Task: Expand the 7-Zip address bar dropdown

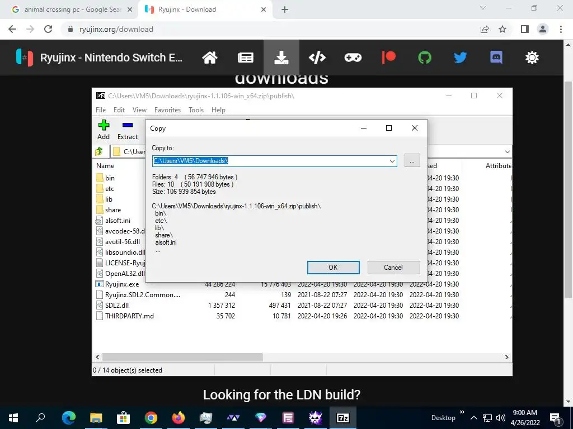Action: pyautogui.click(x=507, y=151)
